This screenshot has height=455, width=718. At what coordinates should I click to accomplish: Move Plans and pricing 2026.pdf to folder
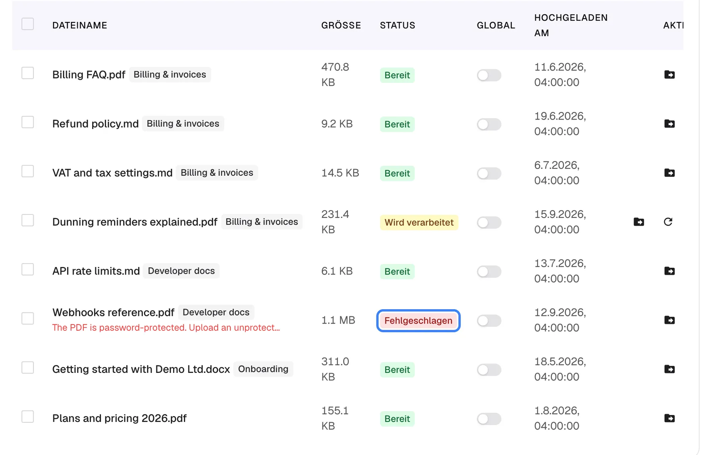tap(669, 418)
